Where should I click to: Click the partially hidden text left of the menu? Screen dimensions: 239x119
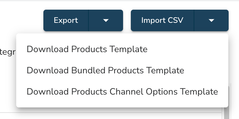[8, 52]
